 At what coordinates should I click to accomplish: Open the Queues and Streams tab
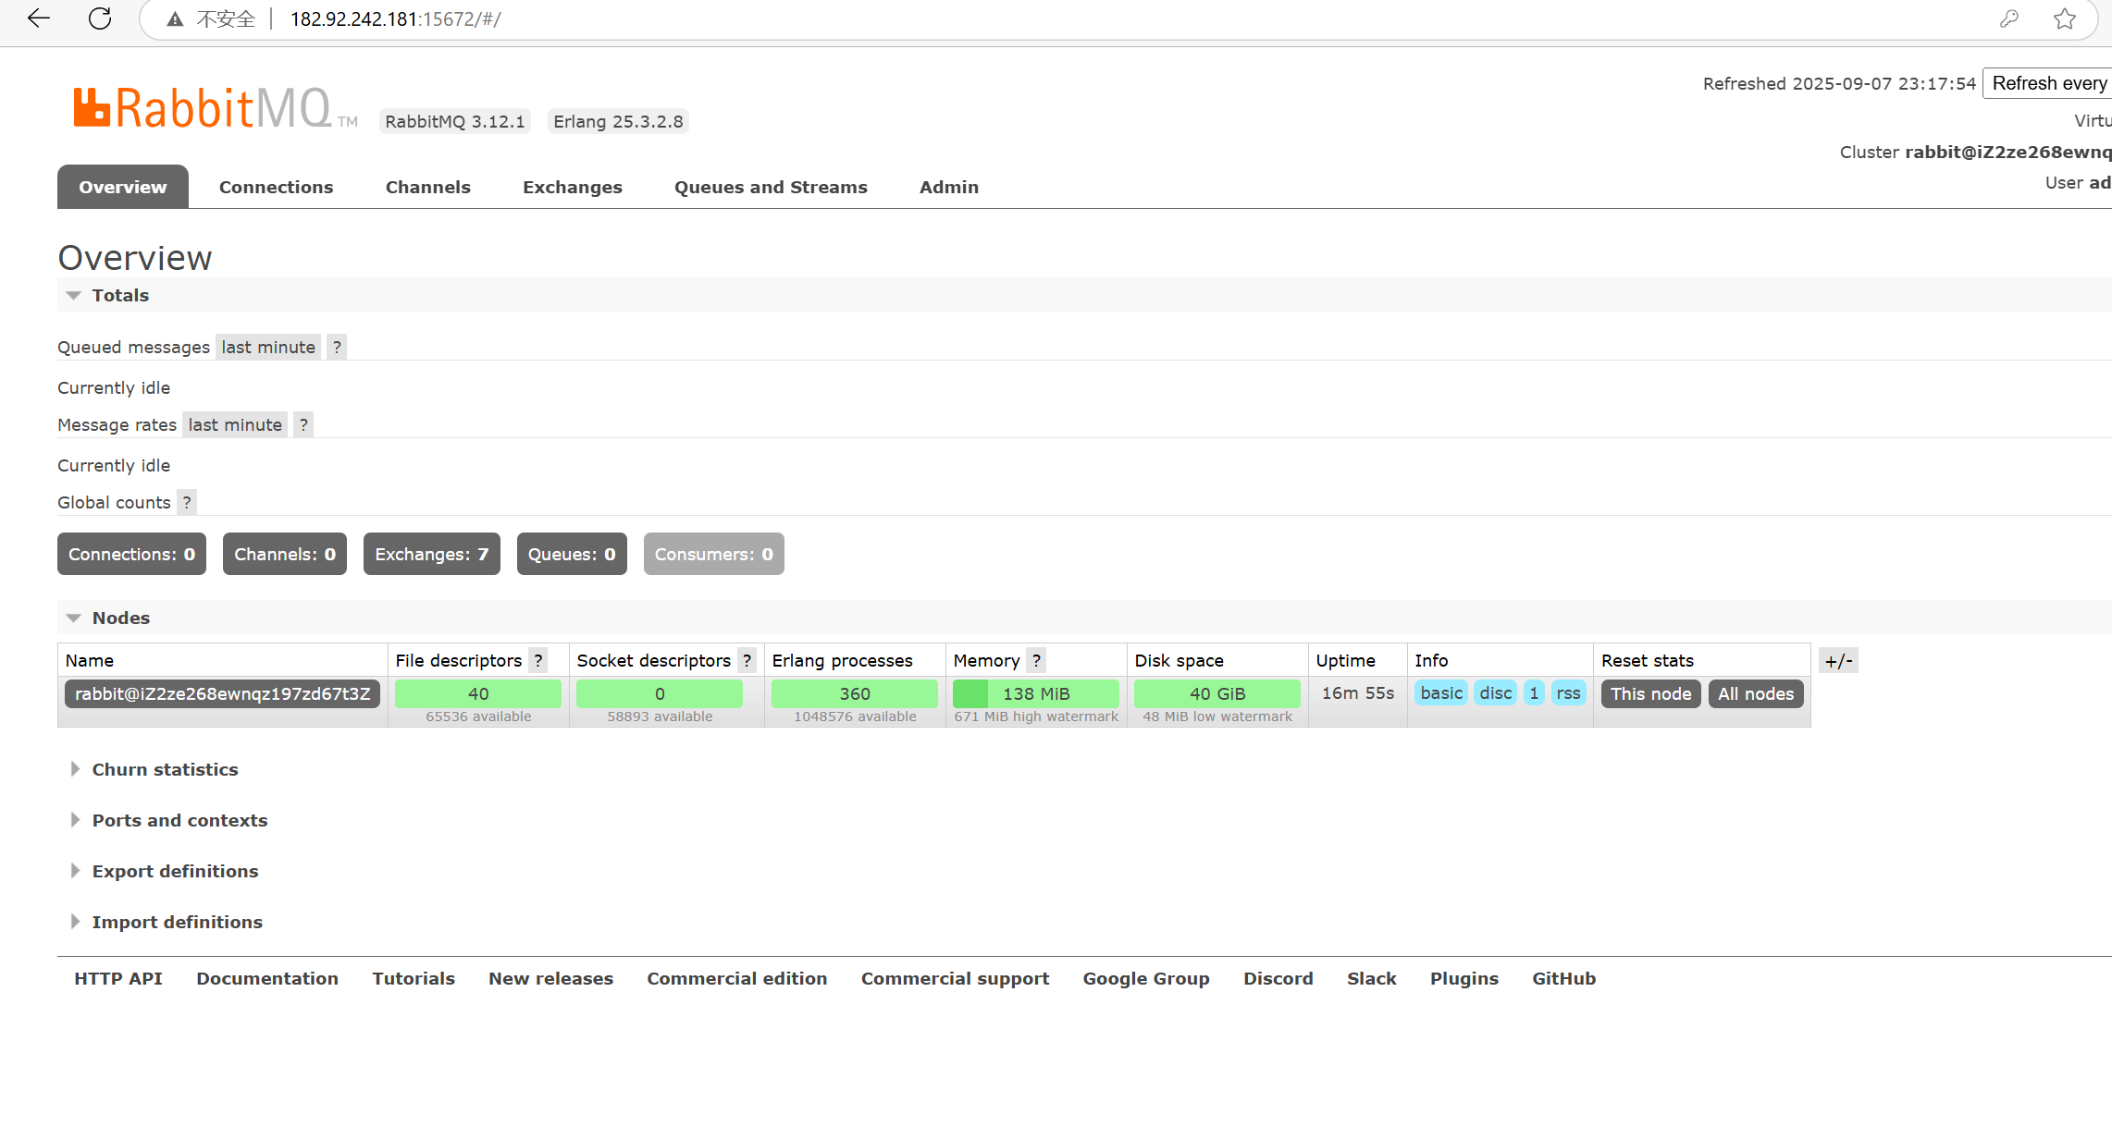(x=771, y=187)
